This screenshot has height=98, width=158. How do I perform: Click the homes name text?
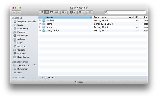coord(50,27)
